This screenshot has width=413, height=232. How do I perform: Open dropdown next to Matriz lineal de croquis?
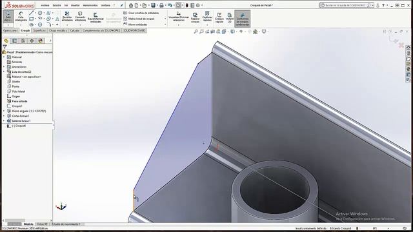click(165, 19)
